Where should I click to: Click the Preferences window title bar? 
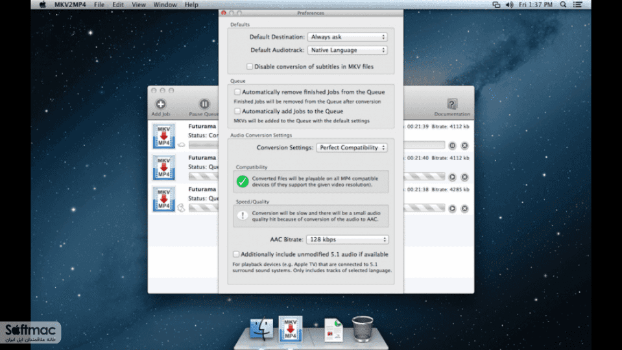click(x=311, y=13)
